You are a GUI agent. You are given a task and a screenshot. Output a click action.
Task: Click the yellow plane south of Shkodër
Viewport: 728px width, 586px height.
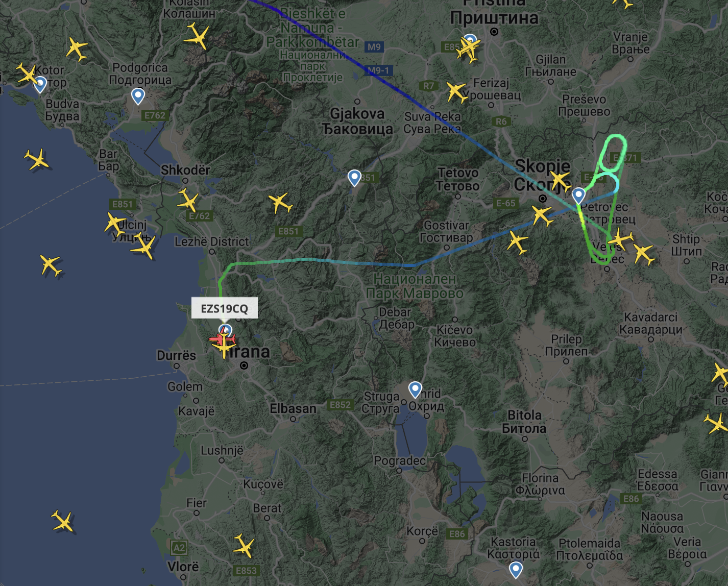[188, 200]
